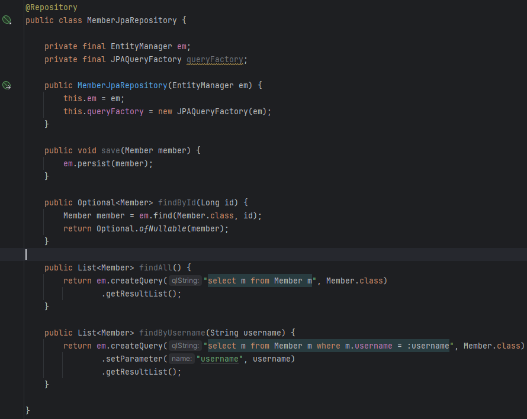Click the :username named parameter in the query
Screen dimensions: 527x419
pyautogui.click(x=428, y=346)
